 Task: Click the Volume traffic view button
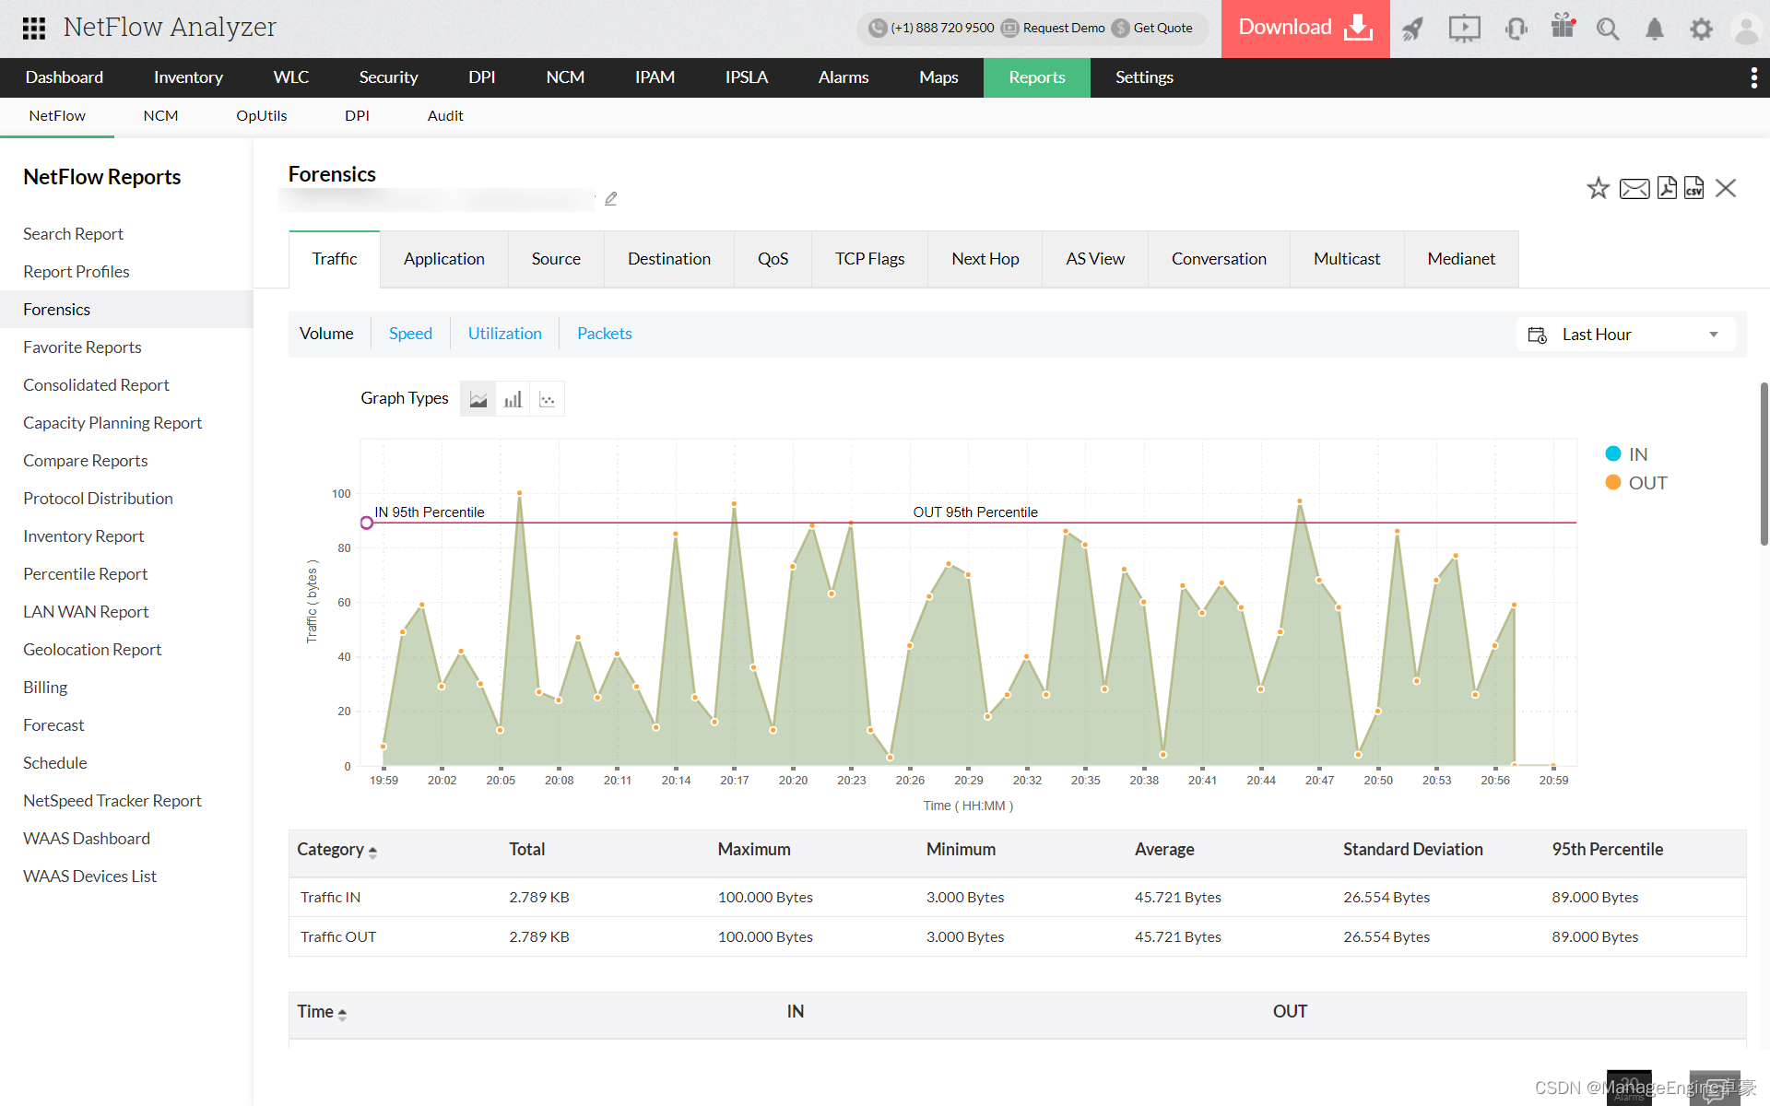point(326,334)
